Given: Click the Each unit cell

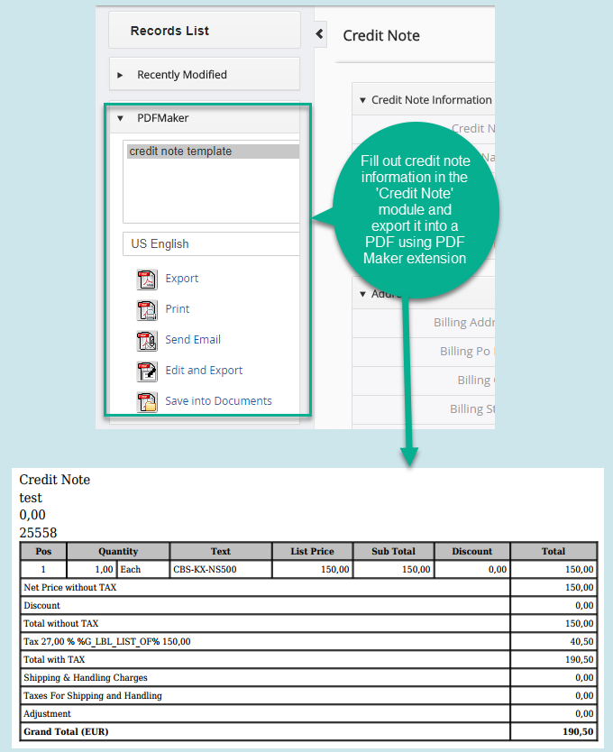Looking at the screenshot, I should click(x=143, y=570).
